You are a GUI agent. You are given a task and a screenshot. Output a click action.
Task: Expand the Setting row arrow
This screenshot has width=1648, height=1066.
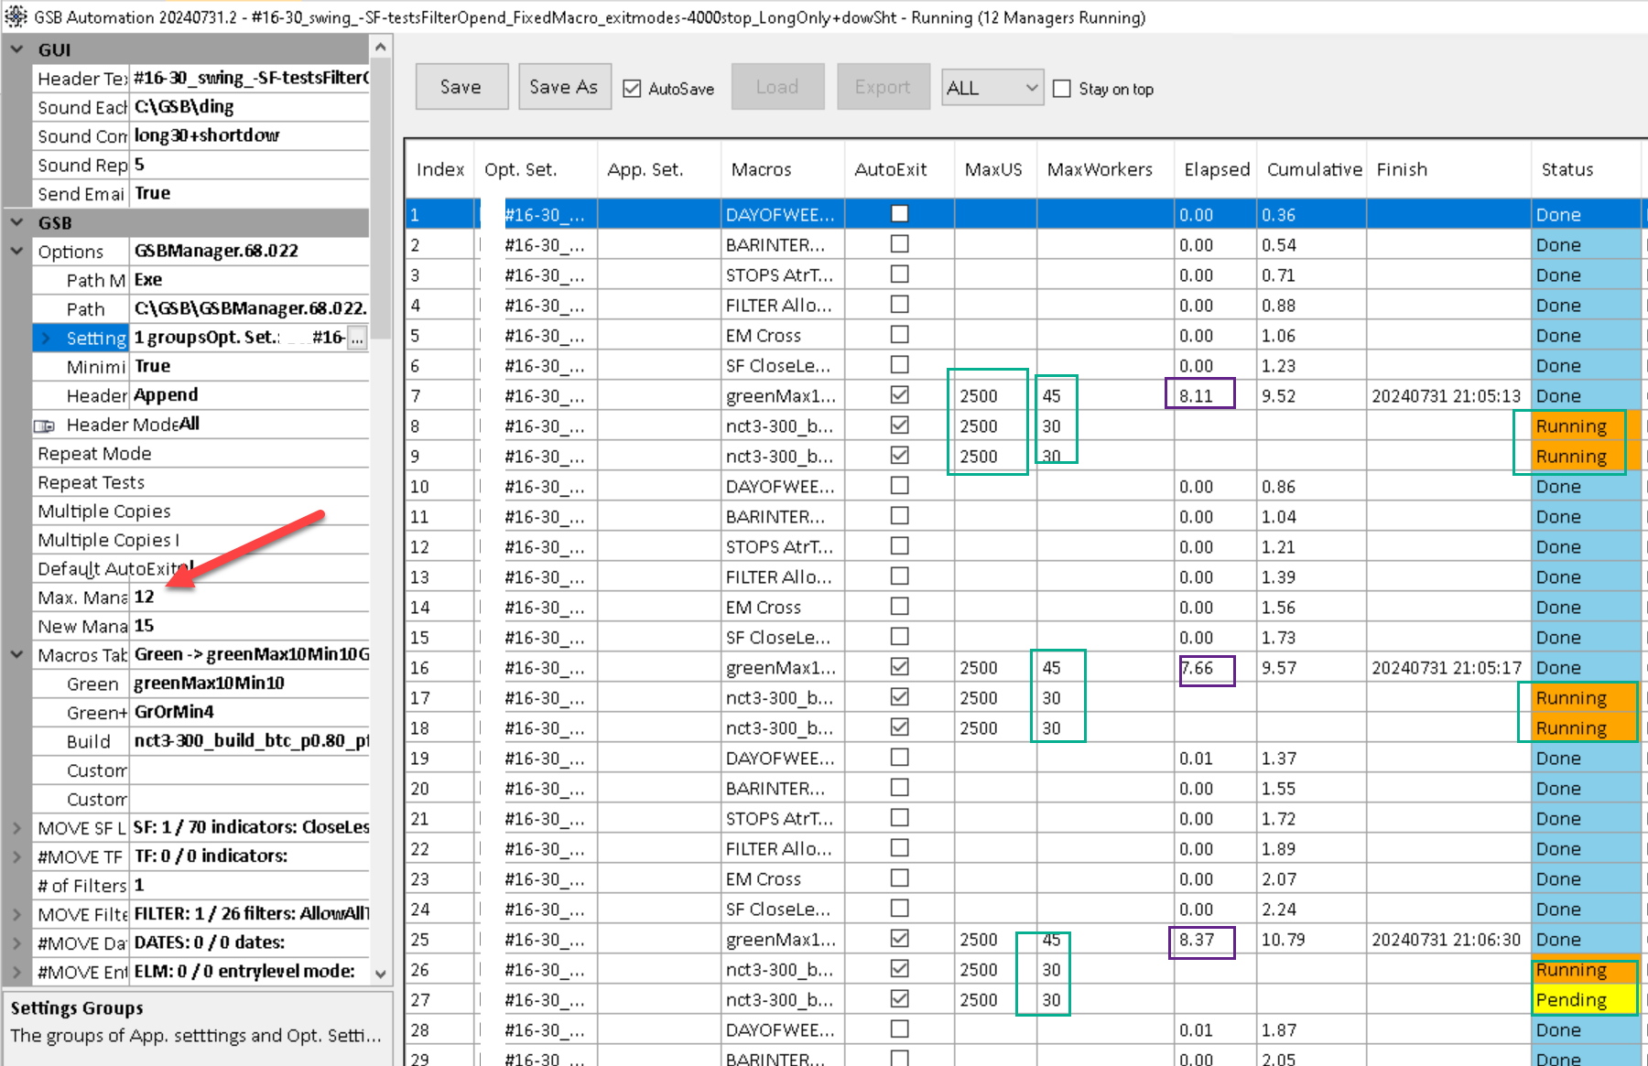(x=46, y=339)
